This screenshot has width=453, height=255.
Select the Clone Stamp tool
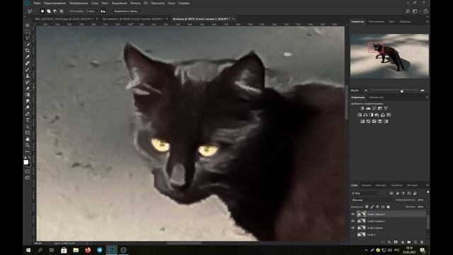[x=28, y=76]
